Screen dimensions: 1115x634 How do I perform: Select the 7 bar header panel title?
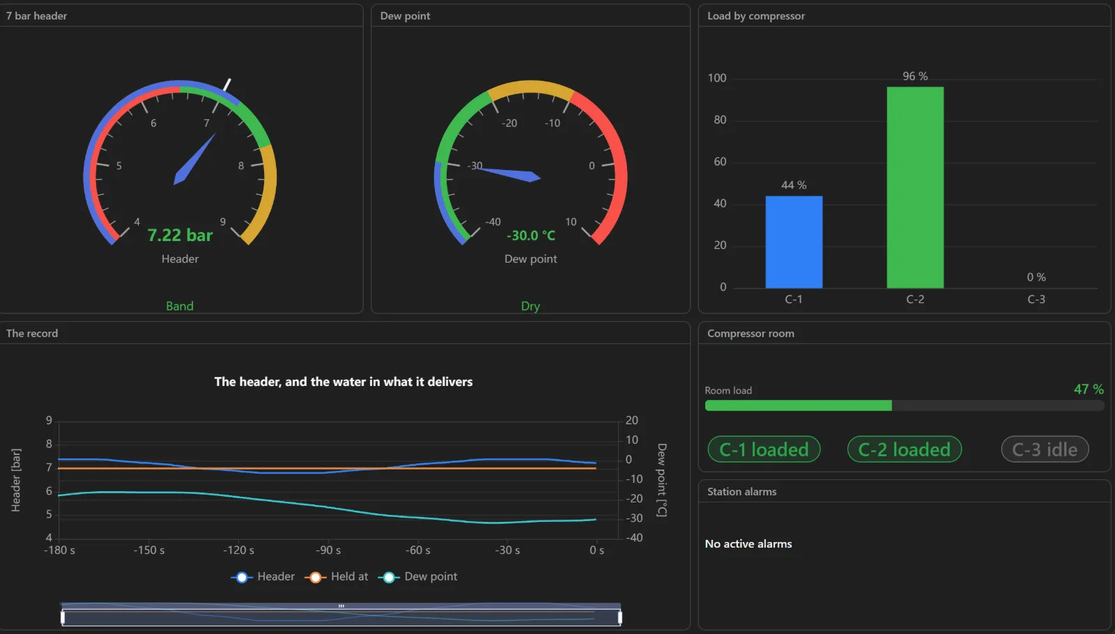pos(37,15)
